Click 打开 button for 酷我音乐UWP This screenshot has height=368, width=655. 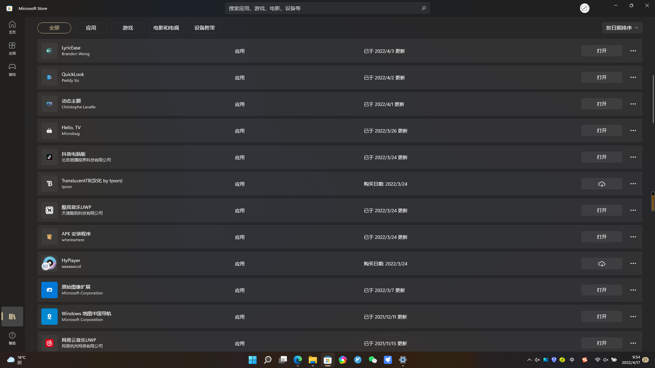[x=601, y=210]
